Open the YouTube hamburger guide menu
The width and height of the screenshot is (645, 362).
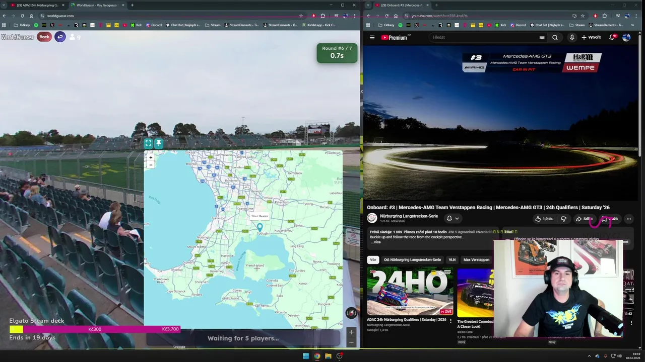(372, 37)
